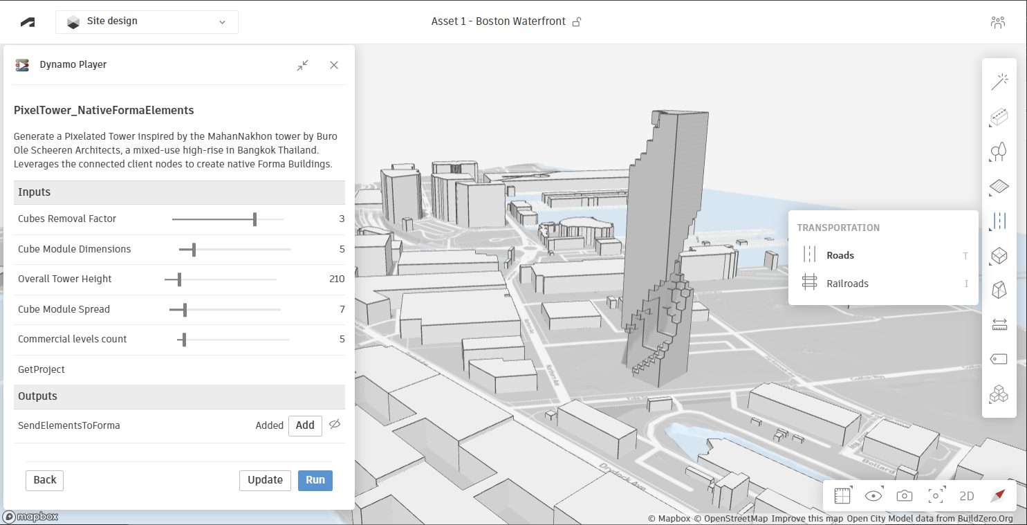
Task: Collapse the Outputs section
Action: click(179, 396)
